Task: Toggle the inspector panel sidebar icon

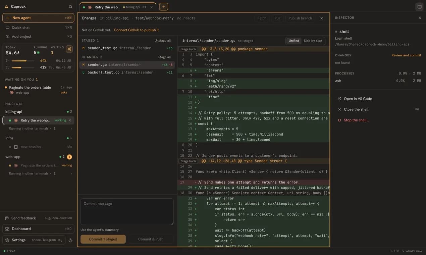Action: [419, 7]
